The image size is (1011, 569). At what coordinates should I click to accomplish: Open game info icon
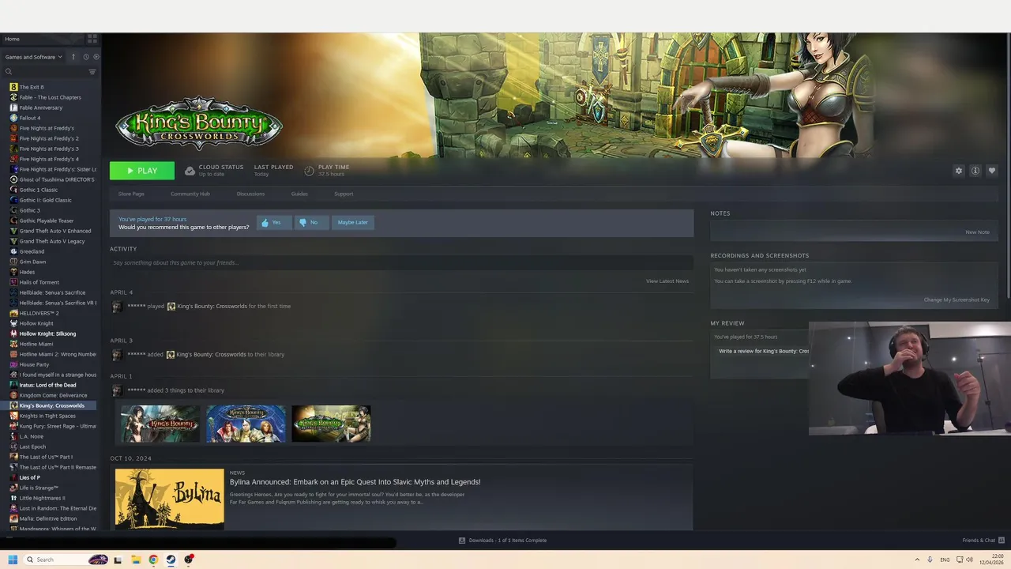975,171
